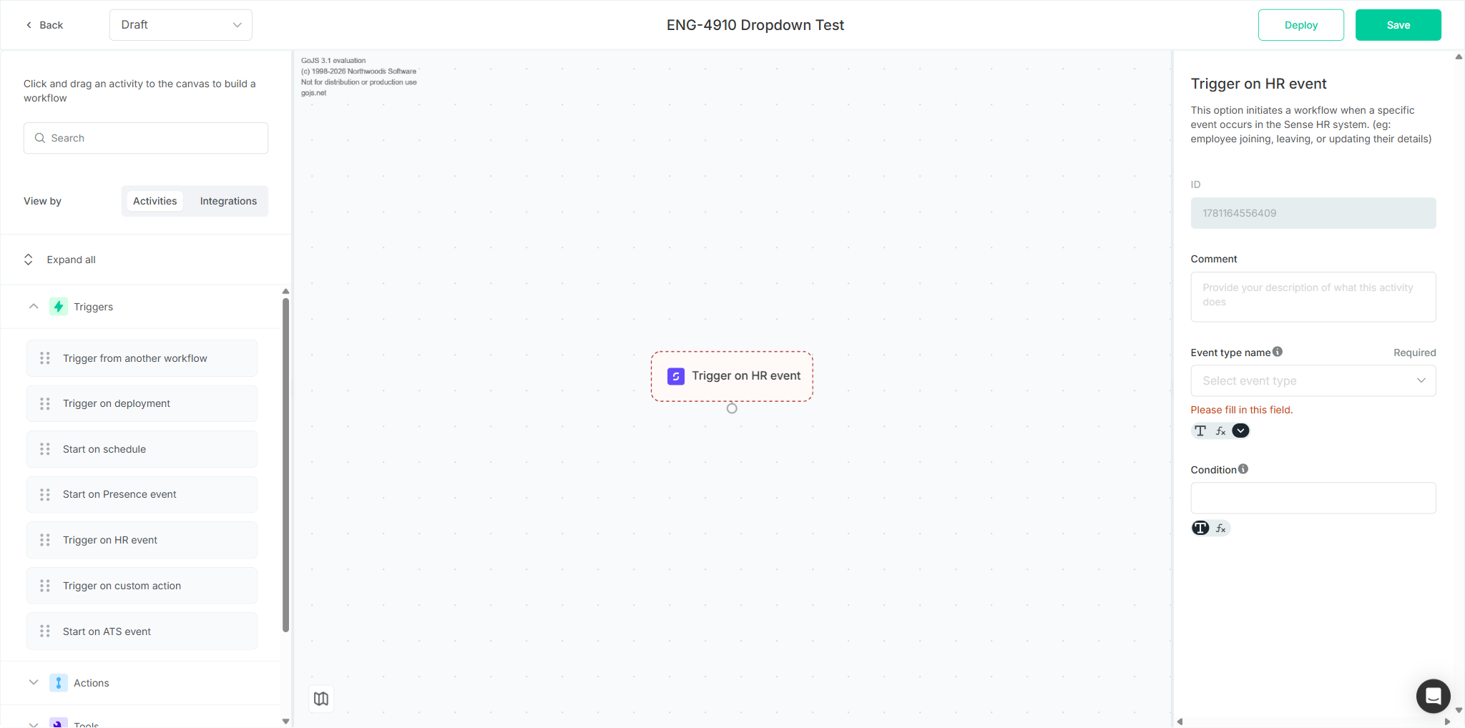Switch to the Activities view tab
The image size is (1465, 728).
[155, 201]
